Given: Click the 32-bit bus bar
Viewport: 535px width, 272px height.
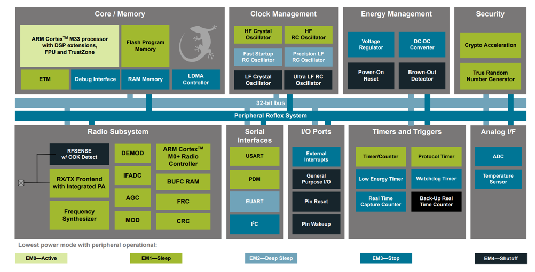Looking at the screenshot, I should tap(271, 103).
